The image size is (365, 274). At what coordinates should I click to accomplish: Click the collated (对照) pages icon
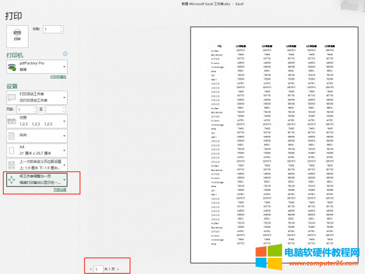[12, 121]
